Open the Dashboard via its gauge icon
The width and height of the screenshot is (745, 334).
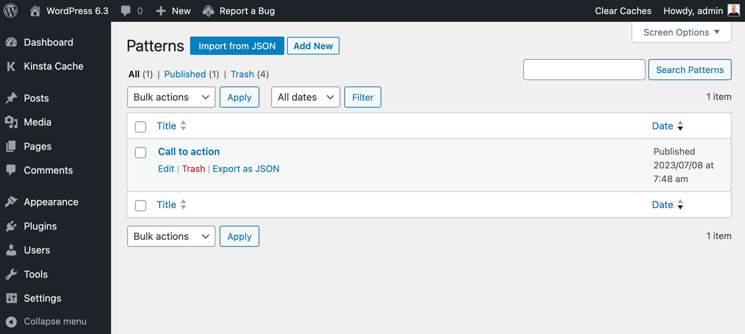coord(12,42)
